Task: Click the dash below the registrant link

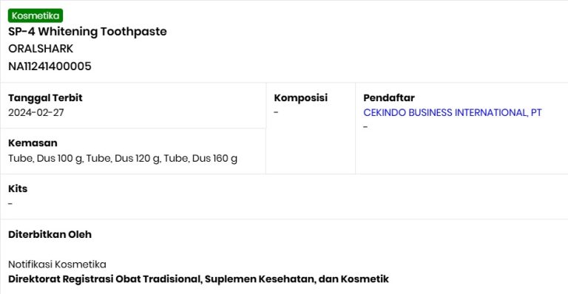Action: pyautogui.click(x=365, y=127)
